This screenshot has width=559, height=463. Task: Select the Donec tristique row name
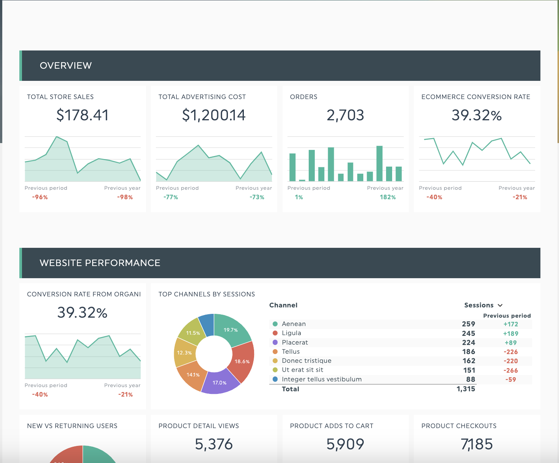coord(307,361)
